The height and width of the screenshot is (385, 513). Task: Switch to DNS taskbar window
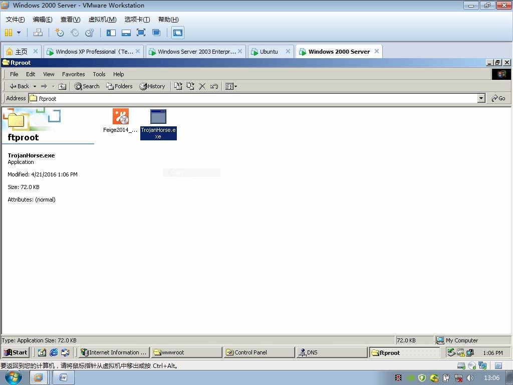click(332, 352)
